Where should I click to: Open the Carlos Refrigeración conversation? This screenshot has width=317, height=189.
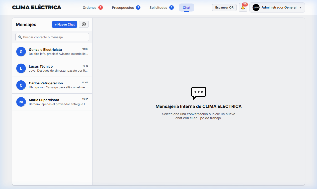[x=52, y=85]
